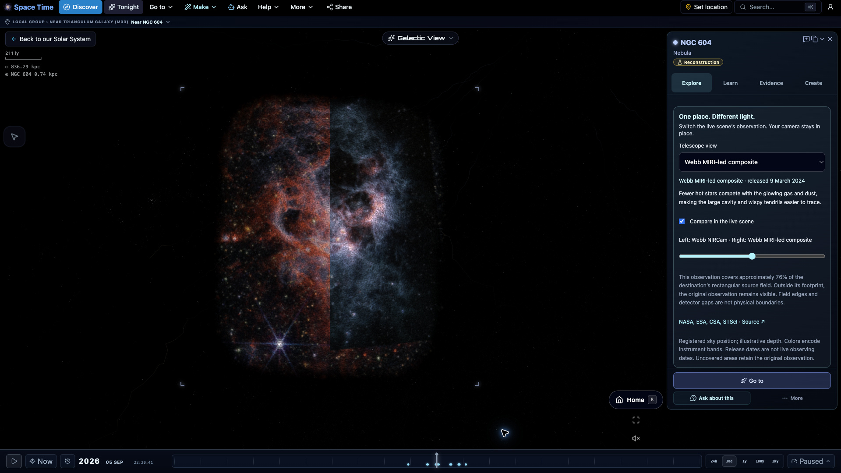
Task: Click the Reconstruction badge
Action: pyautogui.click(x=698, y=62)
